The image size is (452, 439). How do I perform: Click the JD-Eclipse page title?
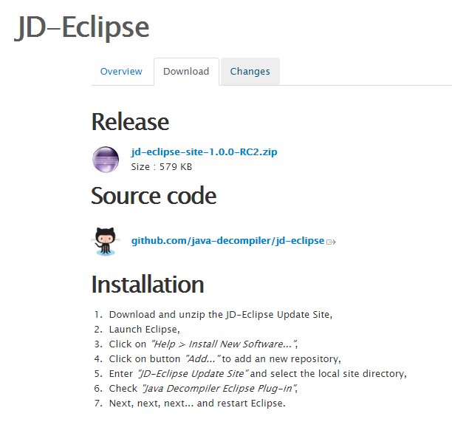pos(82,27)
